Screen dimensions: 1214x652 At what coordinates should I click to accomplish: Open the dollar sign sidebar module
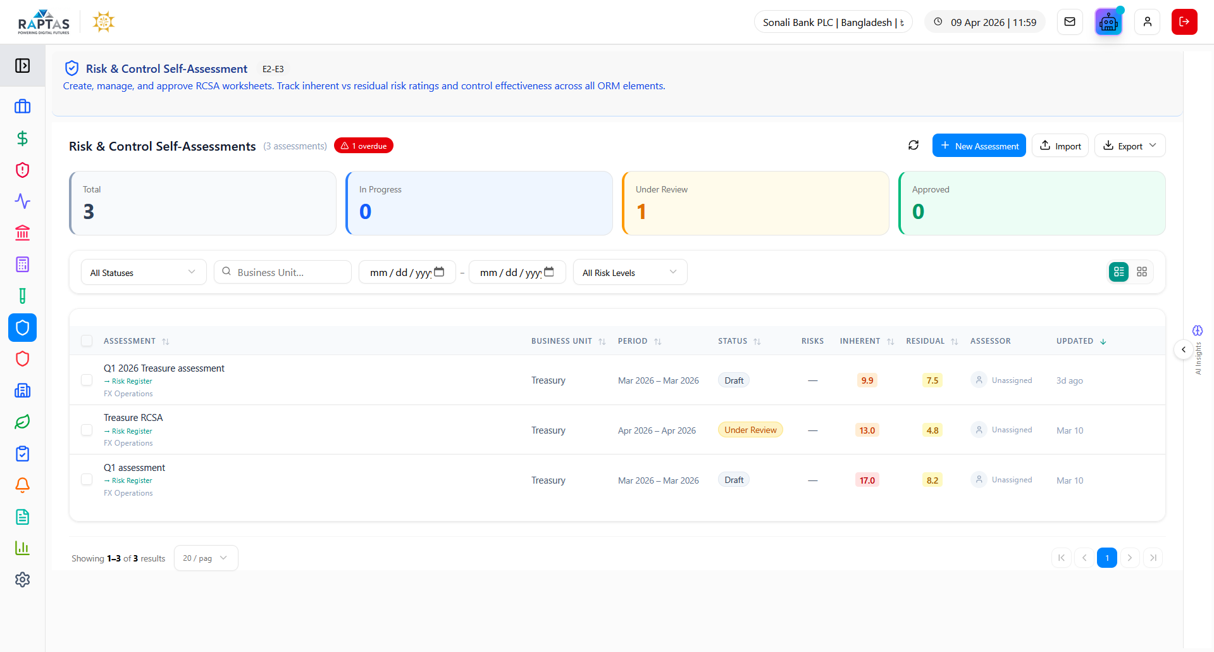tap(22, 139)
